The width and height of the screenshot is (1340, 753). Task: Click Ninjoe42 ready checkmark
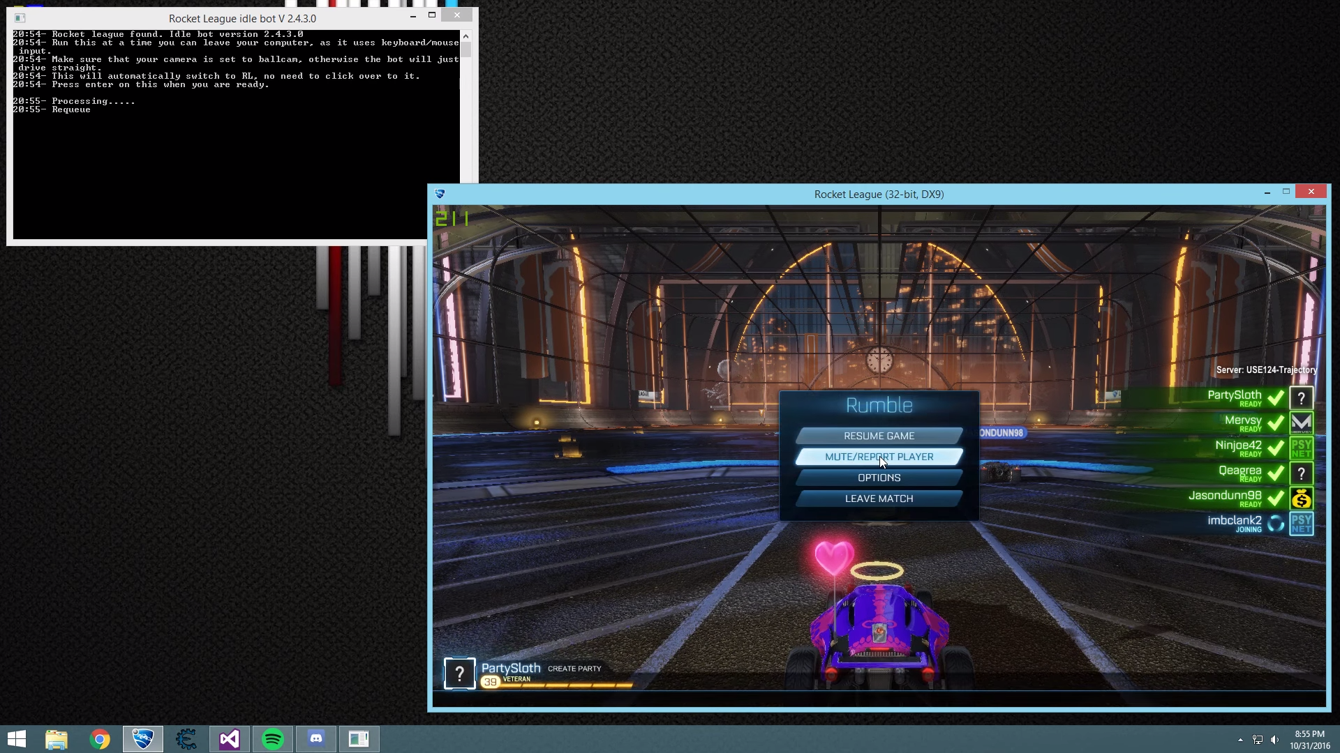[1276, 448]
